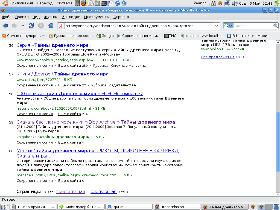This screenshot has width=280, height=210.
Task: Open the Русскоязычное соо... bookmark
Action: click(x=71, y=36)
